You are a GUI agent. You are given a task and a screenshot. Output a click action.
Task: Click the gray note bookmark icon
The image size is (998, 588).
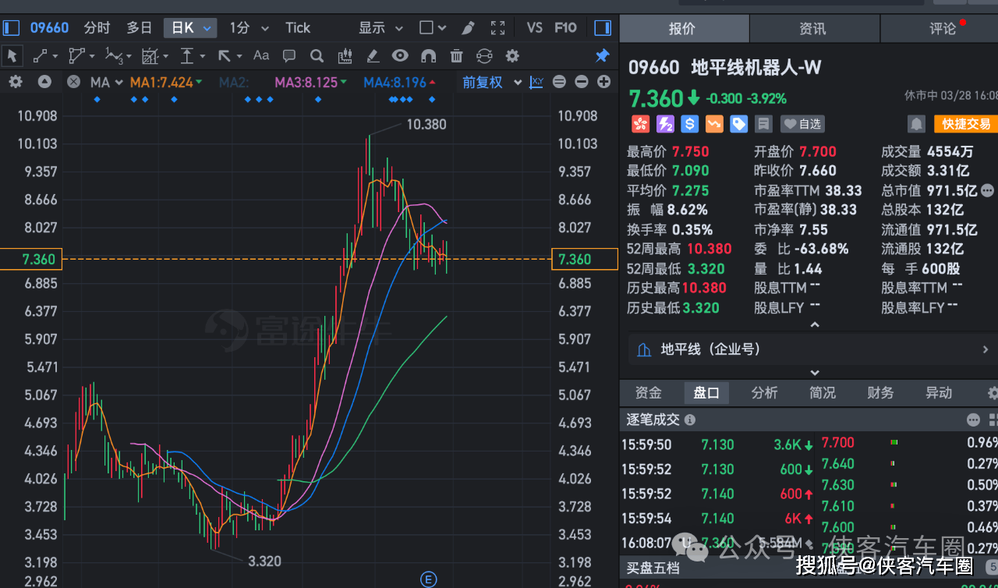[763, 124]
